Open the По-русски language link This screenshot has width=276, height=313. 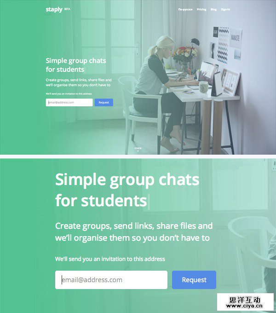coord(185,9)
